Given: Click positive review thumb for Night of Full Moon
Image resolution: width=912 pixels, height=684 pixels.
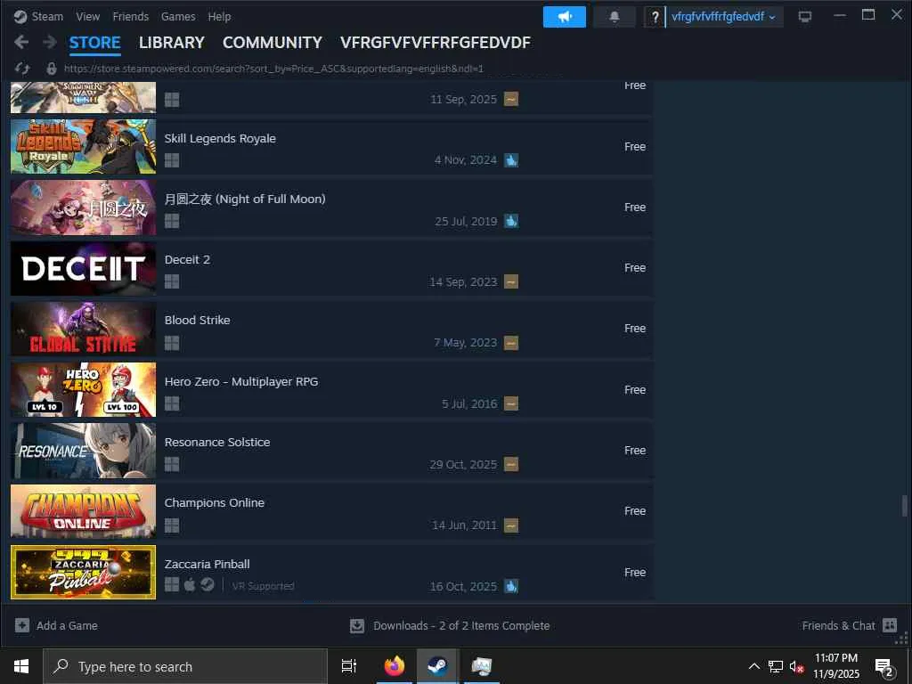Looking at the screenshot, I should click(x=510, y=221).
